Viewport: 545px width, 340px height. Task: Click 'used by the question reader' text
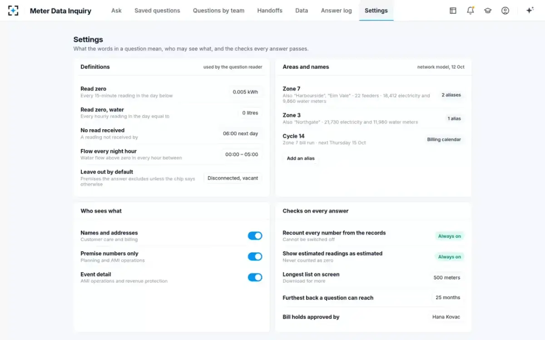coord(233,67)
